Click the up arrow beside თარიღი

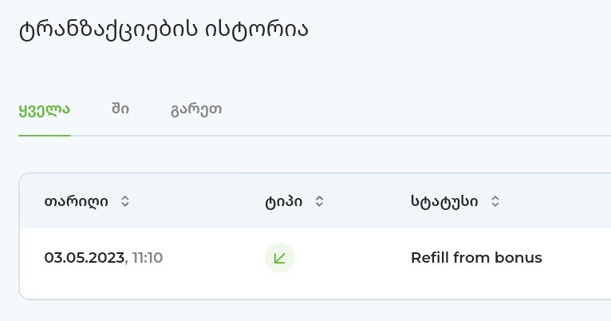124,197
